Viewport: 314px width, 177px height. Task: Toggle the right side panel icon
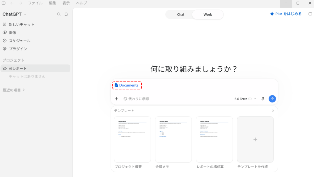310,14
